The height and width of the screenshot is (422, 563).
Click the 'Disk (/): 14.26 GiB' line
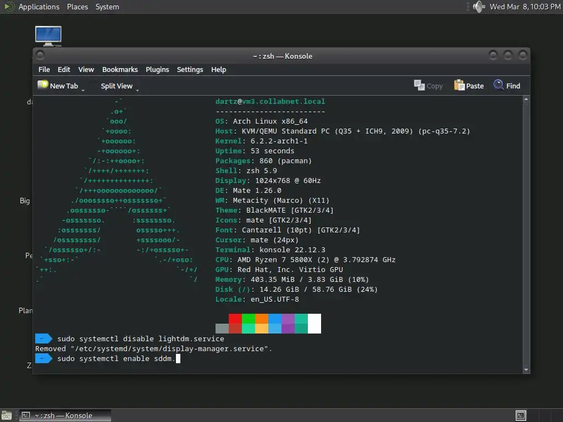[296, 289]
